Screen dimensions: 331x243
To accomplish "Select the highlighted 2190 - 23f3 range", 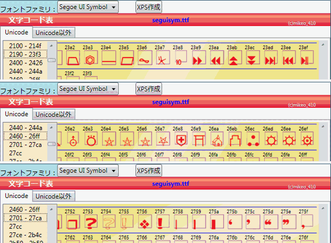I will point(25,54).
